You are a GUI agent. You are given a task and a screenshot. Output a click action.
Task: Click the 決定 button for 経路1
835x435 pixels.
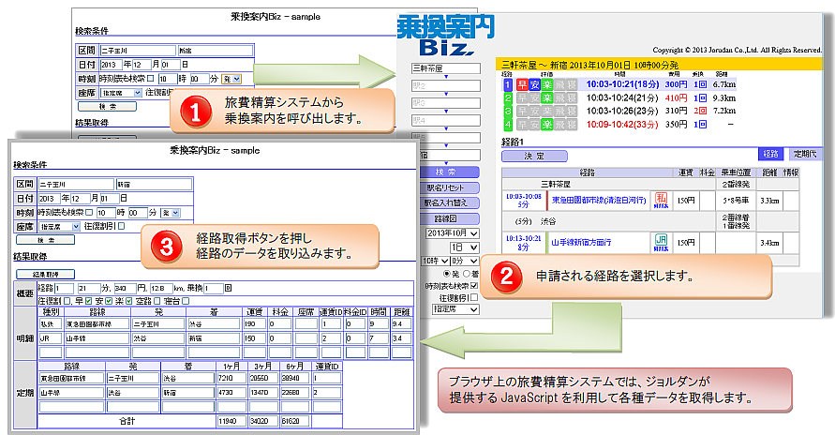click(x=534, y=156)
